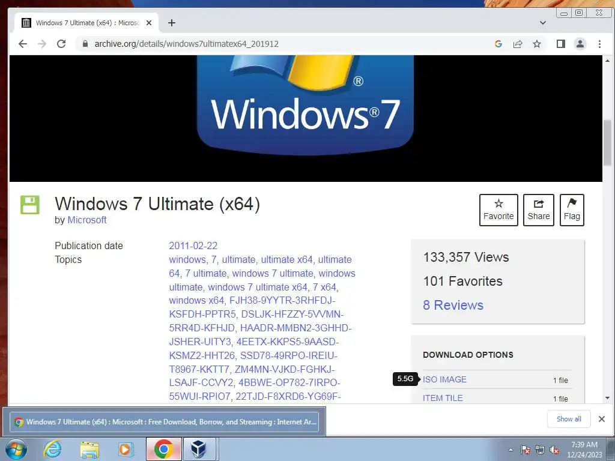Image resolution: width=615 pixels, height=461 pixels.
Task: Reload the archive.org page
Action: [61, 44]
